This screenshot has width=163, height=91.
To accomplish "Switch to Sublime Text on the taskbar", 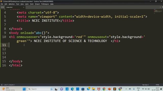I will click(x=115, y=89).
